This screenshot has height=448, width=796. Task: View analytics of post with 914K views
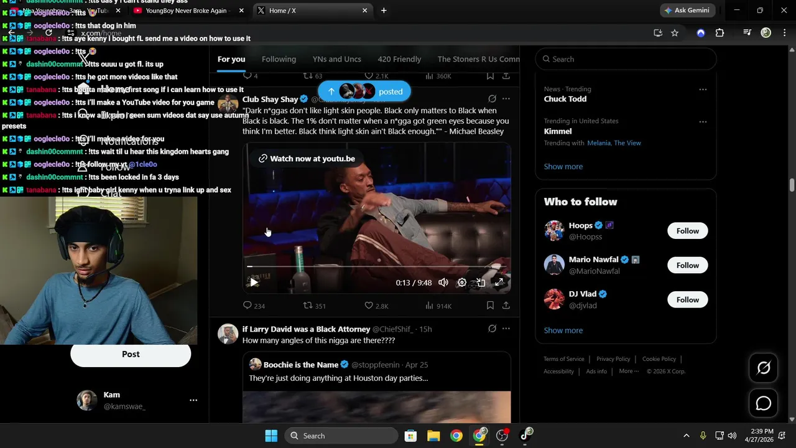point(438,306)
